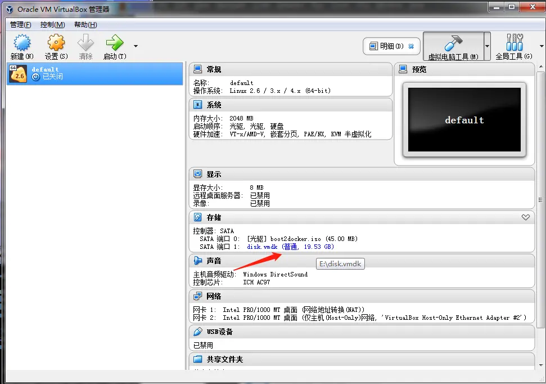Image resolution: width=546 pixels, height=384 pixels.
Task: Click the details pane vertical scrollbar
Action: (540, 199)
